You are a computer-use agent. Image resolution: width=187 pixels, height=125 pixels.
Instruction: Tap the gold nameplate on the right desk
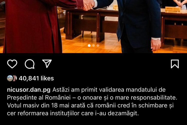[x=173, y=9]
